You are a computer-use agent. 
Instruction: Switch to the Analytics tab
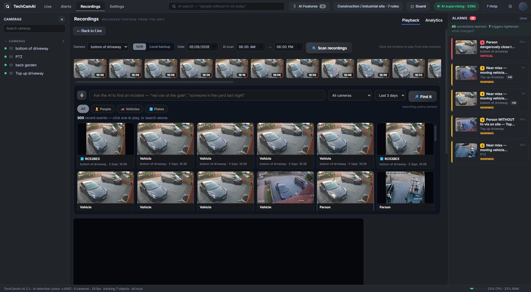[434, 20]
